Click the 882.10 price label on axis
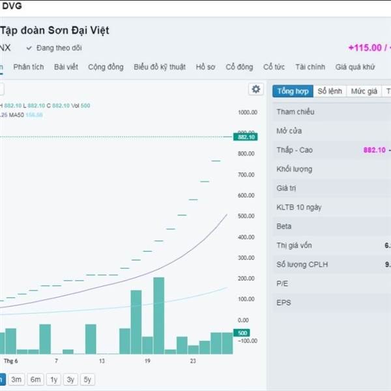 [246, 137]
